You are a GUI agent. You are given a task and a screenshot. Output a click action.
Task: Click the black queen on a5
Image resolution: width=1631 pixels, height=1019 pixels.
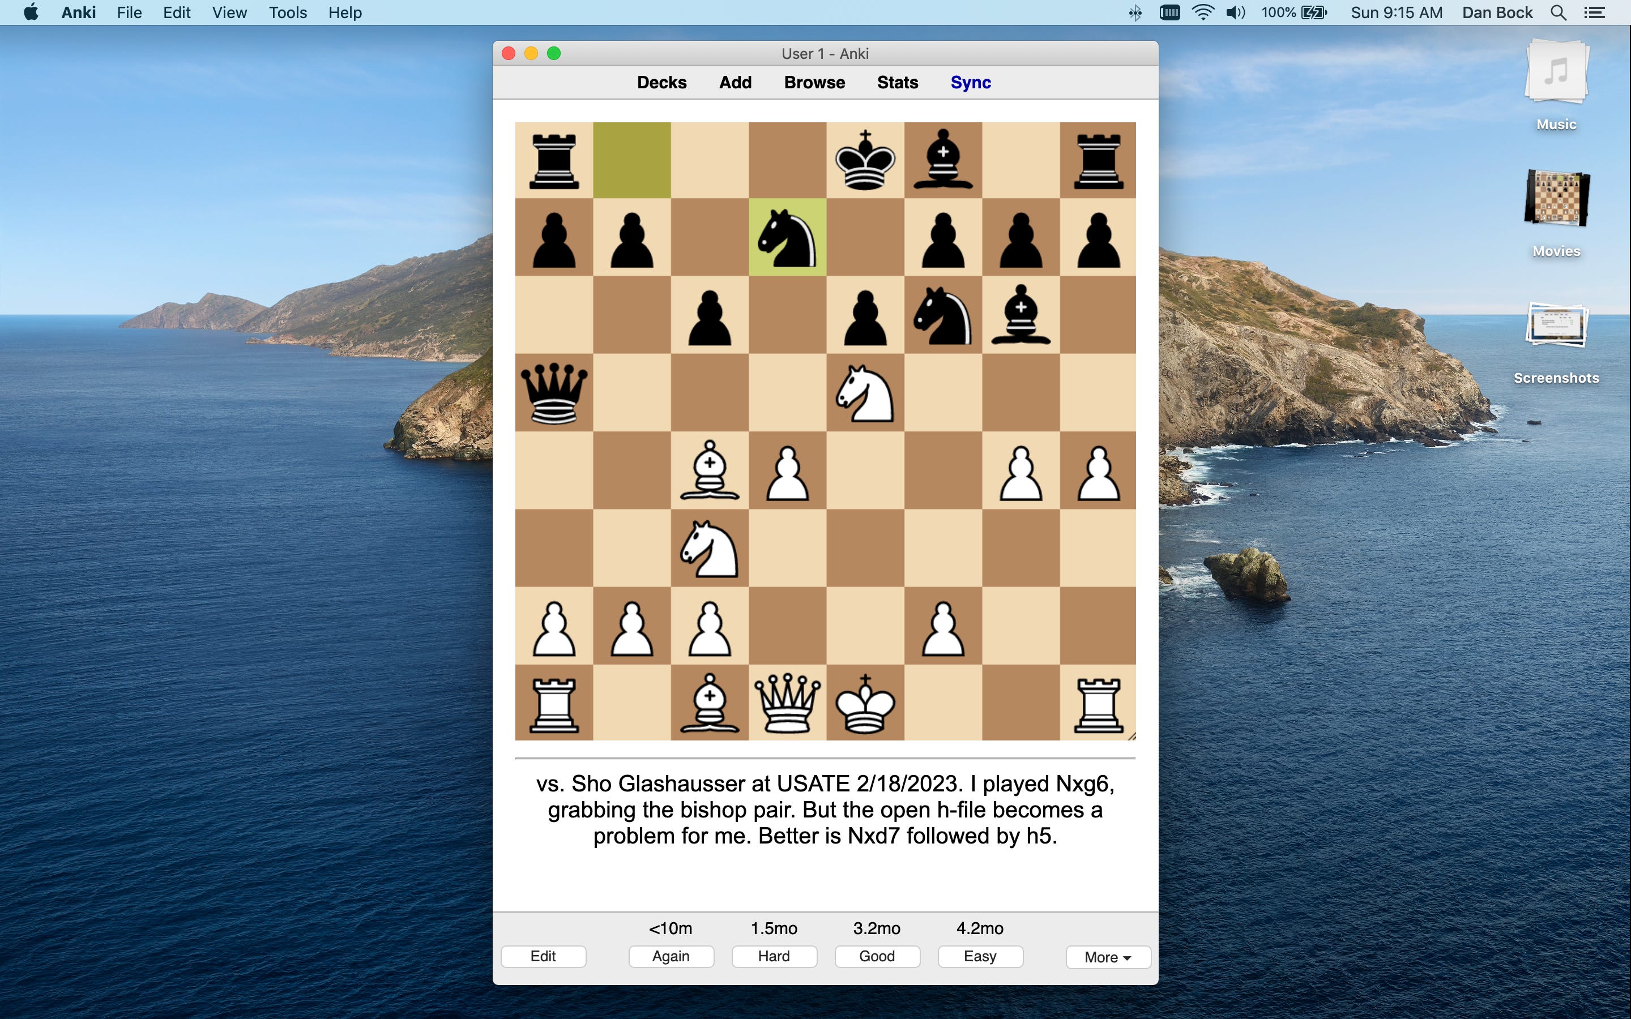click(554, 393)
